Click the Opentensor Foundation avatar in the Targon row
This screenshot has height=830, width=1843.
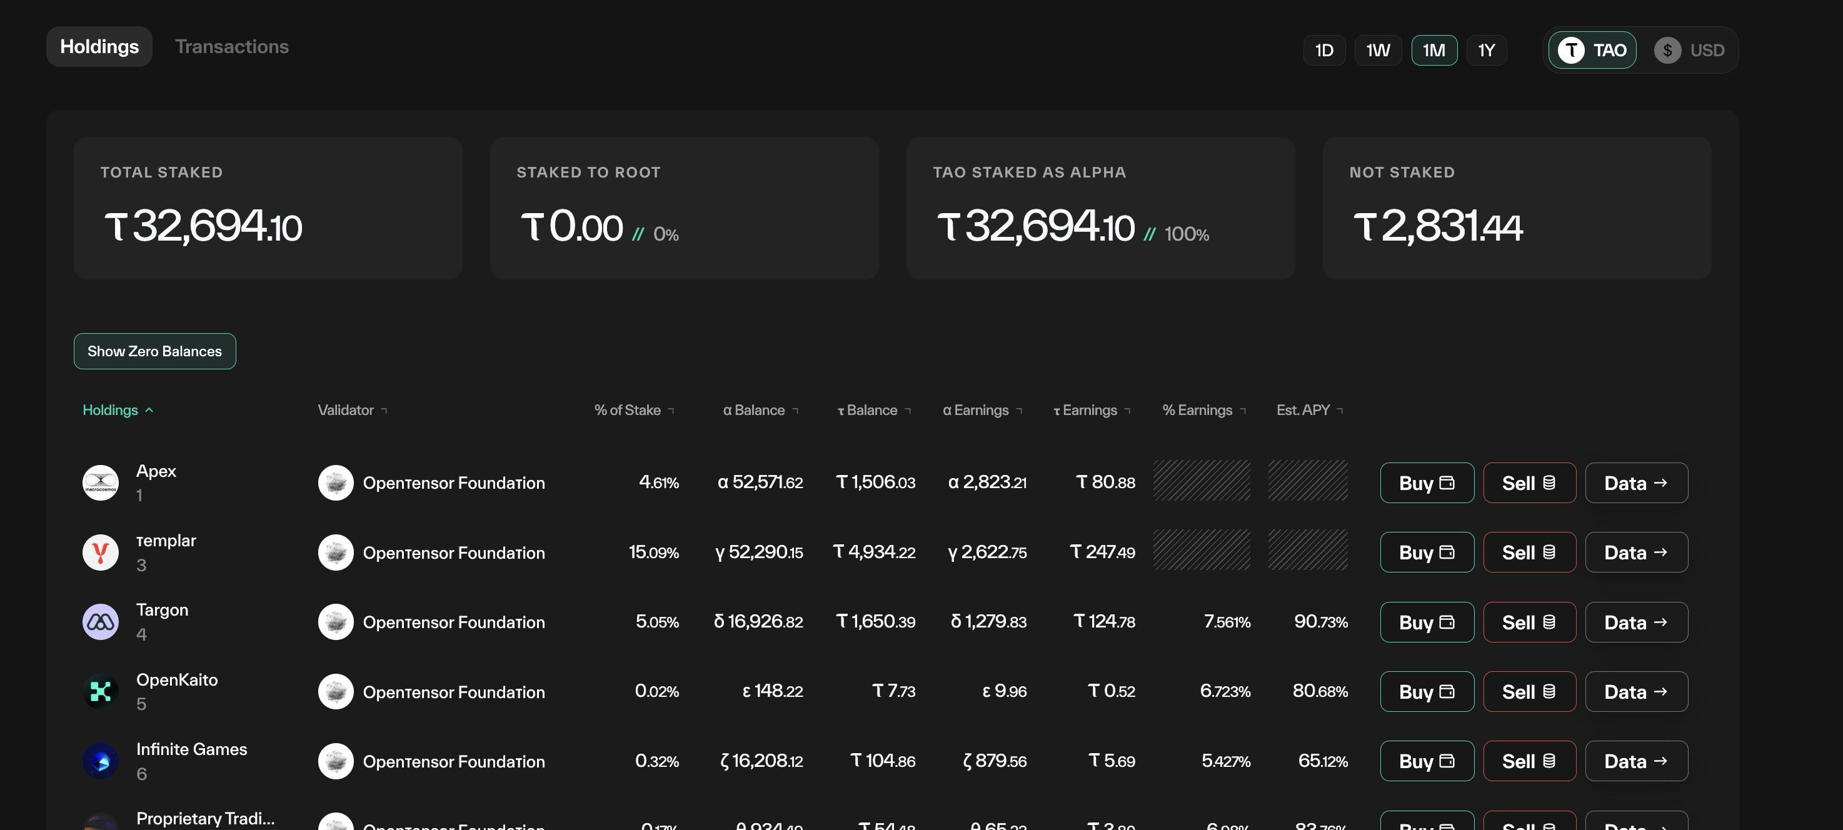pyautogui.click(x=336, y=622)
